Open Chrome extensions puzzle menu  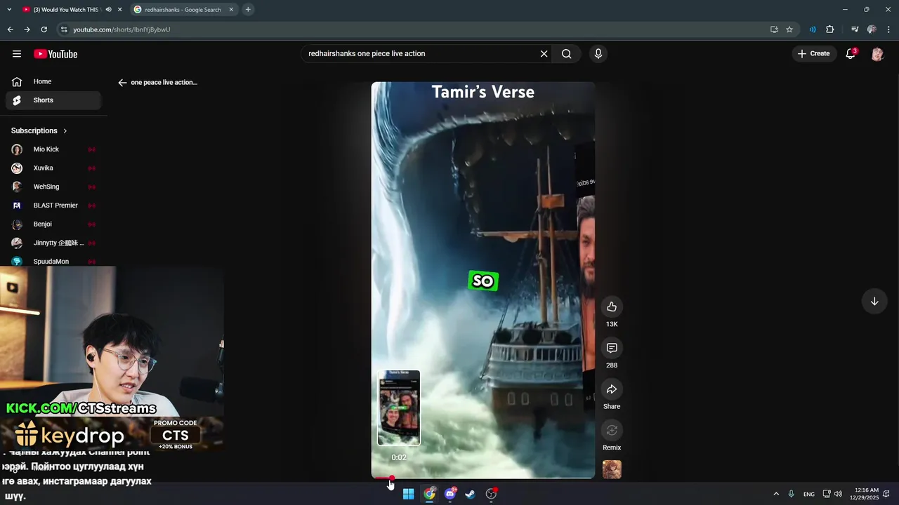[x=830, y=29]
